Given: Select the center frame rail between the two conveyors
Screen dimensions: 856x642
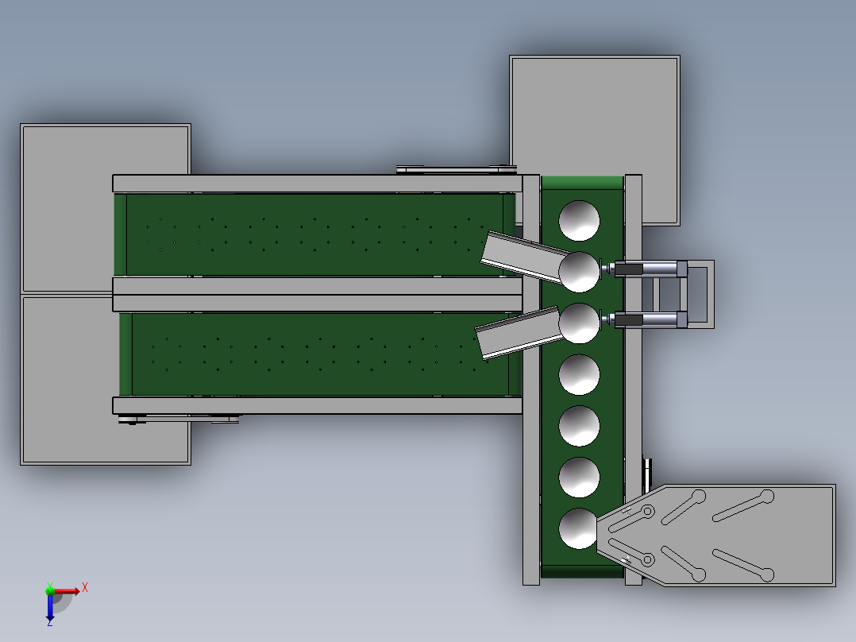Looking at the screenshot, I should [x=317, y=295].
